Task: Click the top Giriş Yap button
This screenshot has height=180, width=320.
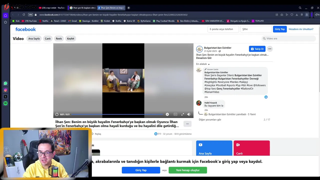Action: pyautogui.click(x=280, y=29)
